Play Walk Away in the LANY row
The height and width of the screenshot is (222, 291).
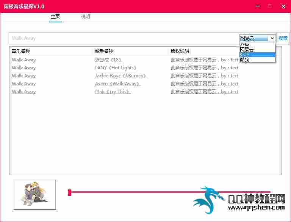[24, 68]
